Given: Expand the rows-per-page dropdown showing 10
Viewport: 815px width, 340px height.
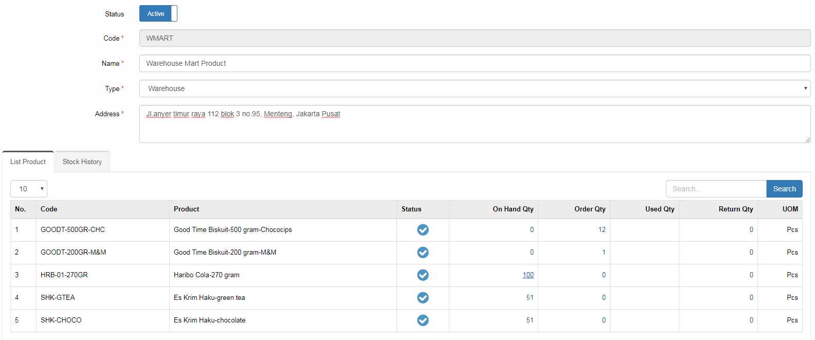Looking at the screenshot, I should tap(29, 189).
